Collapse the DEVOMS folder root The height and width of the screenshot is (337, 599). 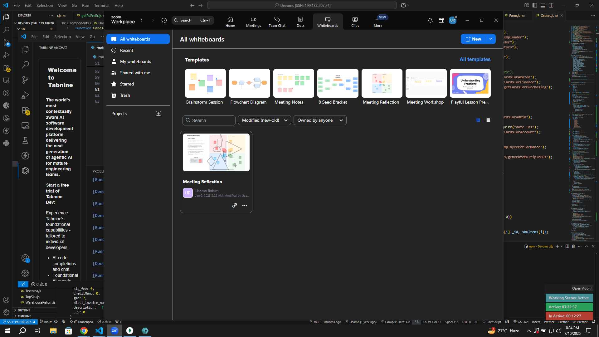[35, 23]
